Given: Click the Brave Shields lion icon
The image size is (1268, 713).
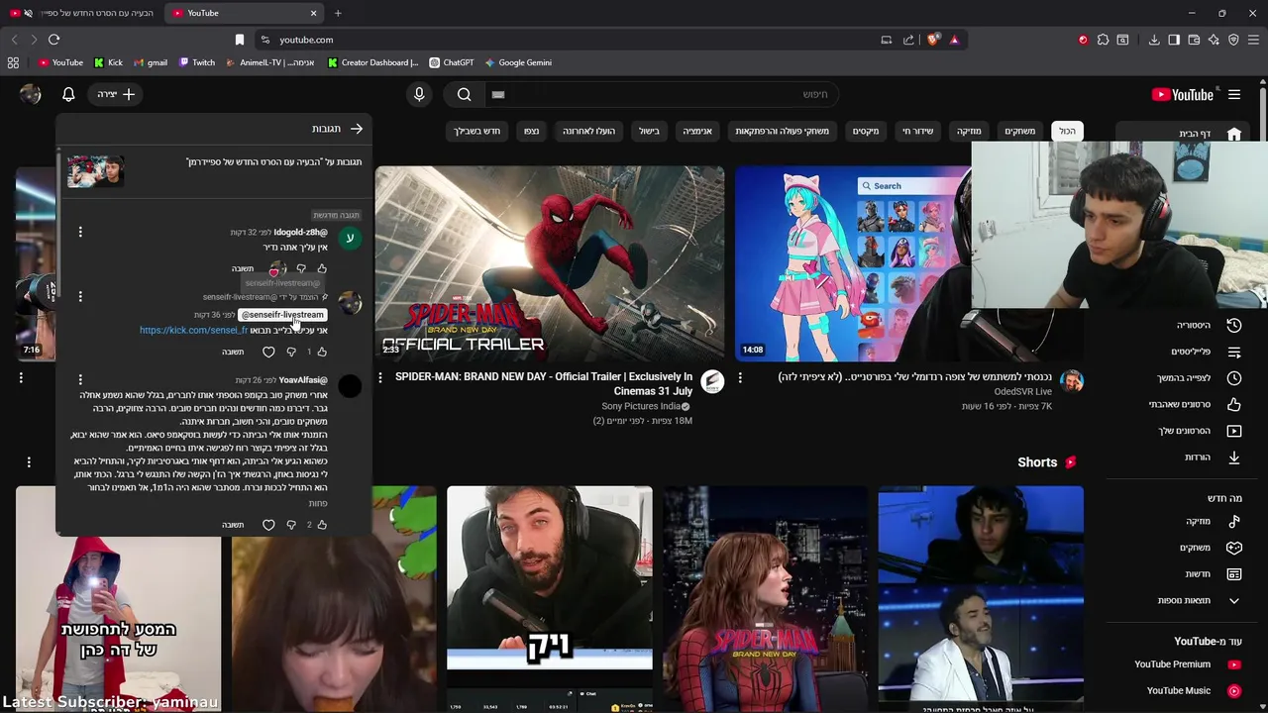Looking at the screenshot, I should click(x=933, y=40).
